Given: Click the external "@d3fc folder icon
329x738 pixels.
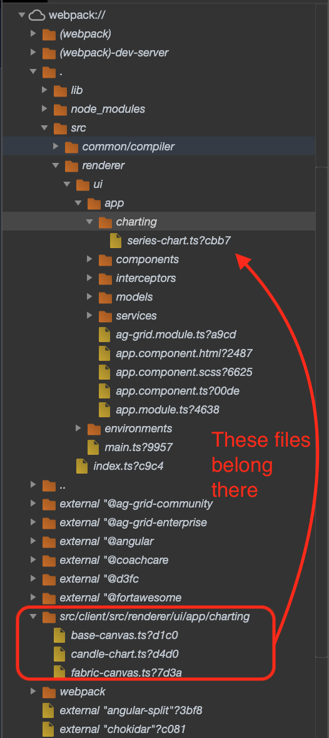Looking at the screenshot, I should 49,579.
